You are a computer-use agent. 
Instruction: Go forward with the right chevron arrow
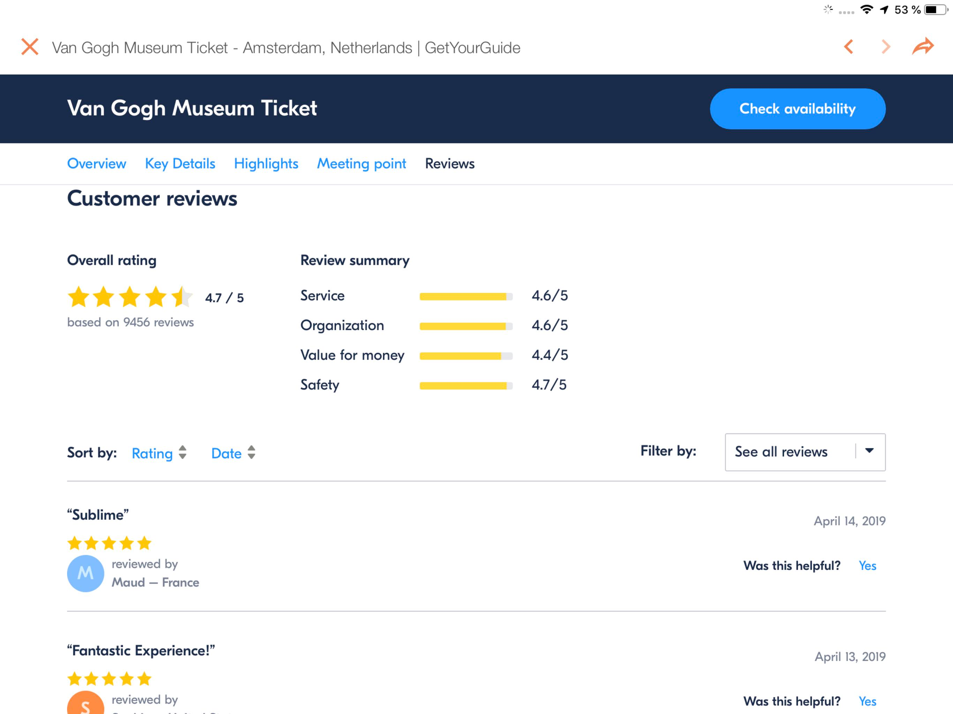click(886, 47)
